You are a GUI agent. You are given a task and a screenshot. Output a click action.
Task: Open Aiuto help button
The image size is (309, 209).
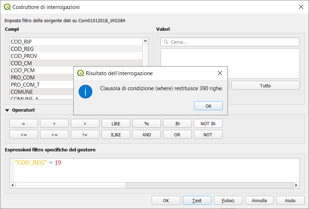290,200
